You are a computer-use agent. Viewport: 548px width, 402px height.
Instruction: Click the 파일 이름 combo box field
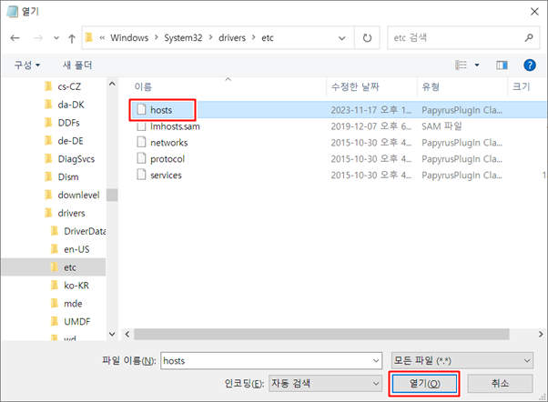pyautogui.click(x=271, y=360)
